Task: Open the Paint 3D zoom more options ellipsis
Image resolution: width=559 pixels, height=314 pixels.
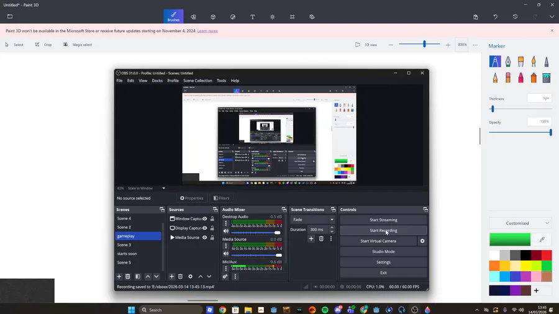Action: click(475, 45)
